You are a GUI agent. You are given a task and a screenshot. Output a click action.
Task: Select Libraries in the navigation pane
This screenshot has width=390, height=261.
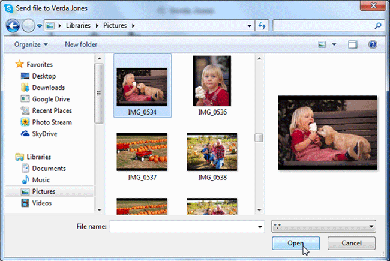39,157
